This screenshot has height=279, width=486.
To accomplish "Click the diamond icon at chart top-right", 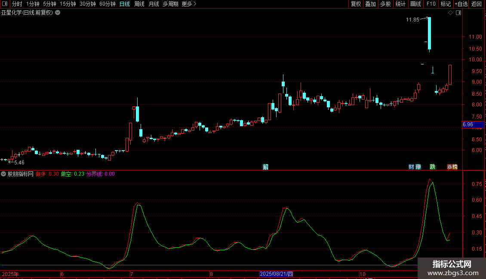I will (450, 13).
